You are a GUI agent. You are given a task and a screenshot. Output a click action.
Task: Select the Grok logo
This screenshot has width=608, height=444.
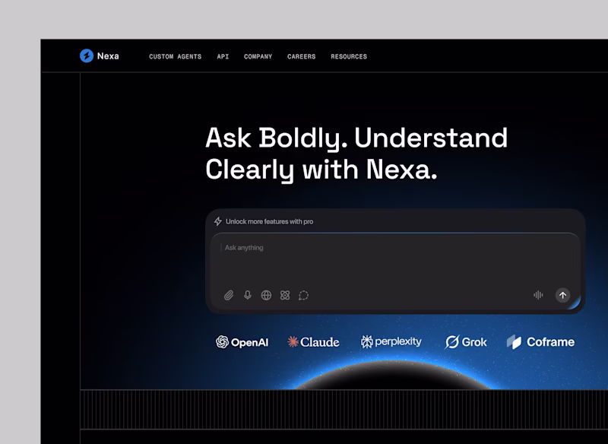coord(466,342)
